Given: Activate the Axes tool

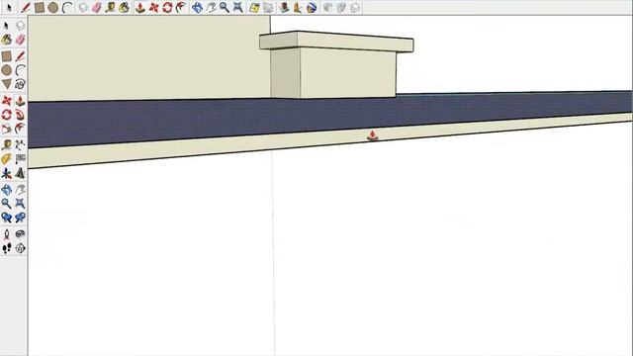Looking at the screenshot, I should coord(6,173).
